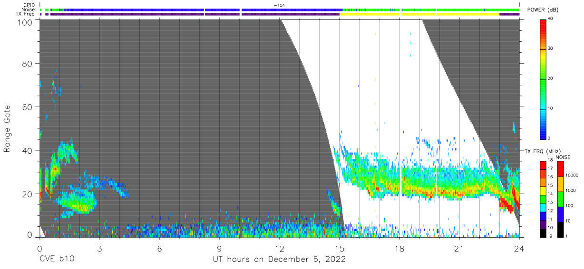The width and height of the screenshot is (584, 269).
Task: Pick the blue segment of the noise colorbar
Action: click(560, 214)
